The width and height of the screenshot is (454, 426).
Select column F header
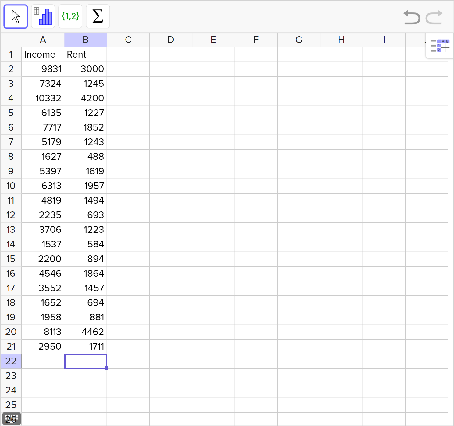tap(256, 40)
